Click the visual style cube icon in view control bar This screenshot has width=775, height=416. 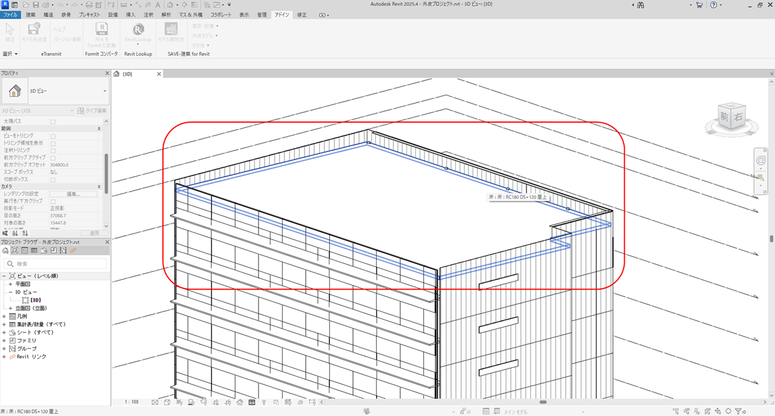click(x=167, y=402)
